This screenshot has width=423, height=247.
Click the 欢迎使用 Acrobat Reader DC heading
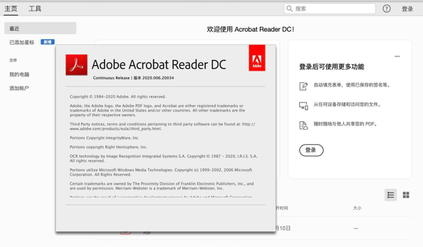250,30
